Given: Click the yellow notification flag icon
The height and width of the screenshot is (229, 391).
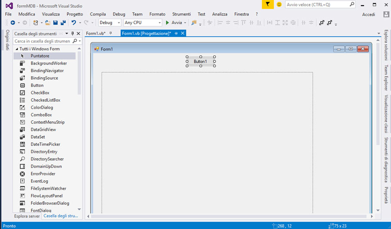Looking at the screenshot, I should pyautogui.click(x=268, y=4).
